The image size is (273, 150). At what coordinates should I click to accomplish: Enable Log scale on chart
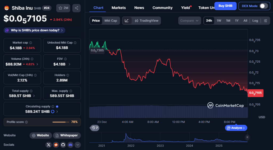[x=255, y=21]
